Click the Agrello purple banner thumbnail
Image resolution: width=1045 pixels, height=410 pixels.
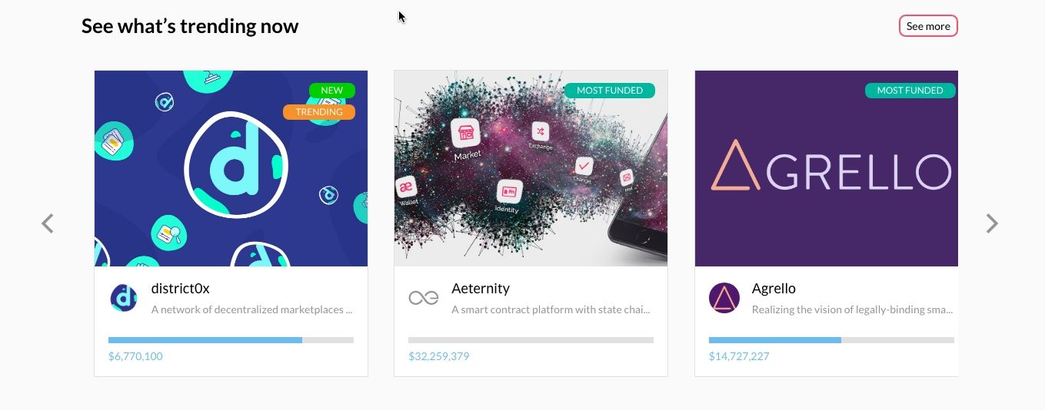pos(827,169)
